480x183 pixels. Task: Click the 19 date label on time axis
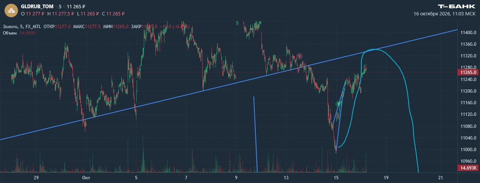[386, 178]
